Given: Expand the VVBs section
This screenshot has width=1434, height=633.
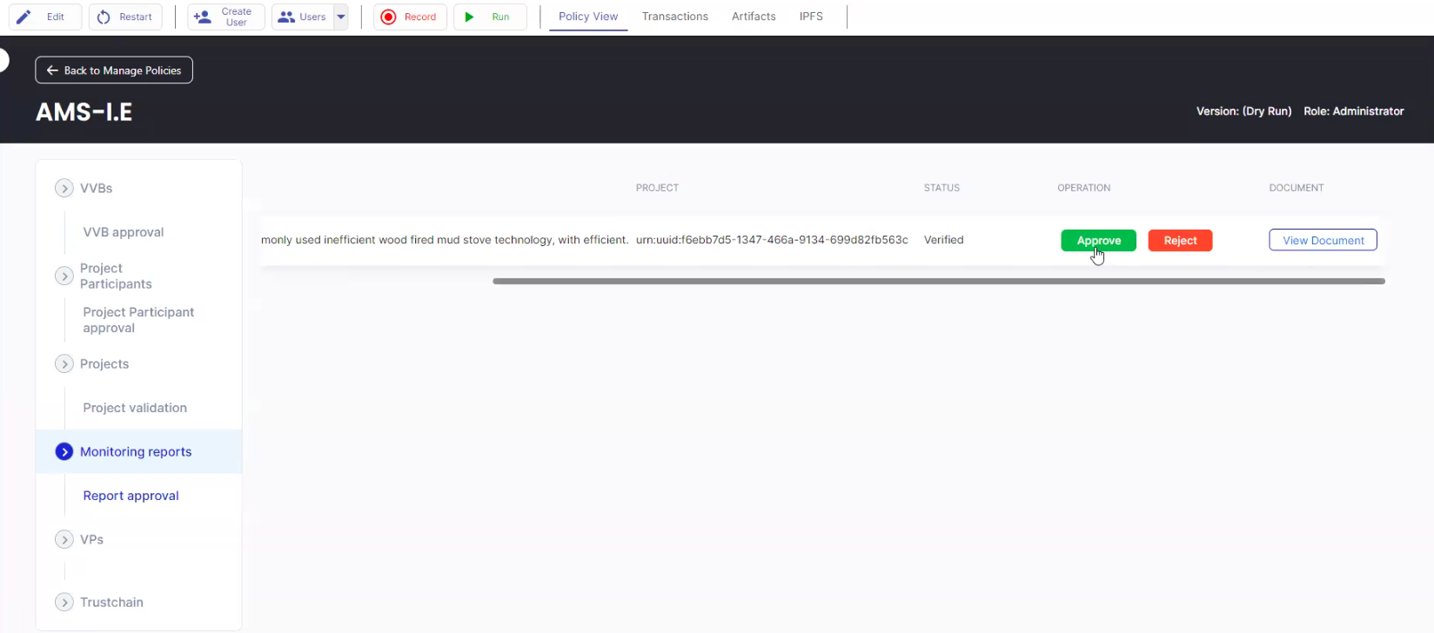Looking at the screenshot, I should (64, 188).
